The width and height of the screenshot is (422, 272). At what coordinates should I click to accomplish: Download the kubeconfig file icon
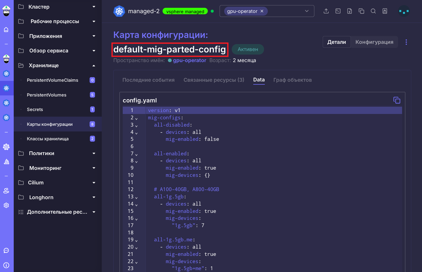point(350,11)
